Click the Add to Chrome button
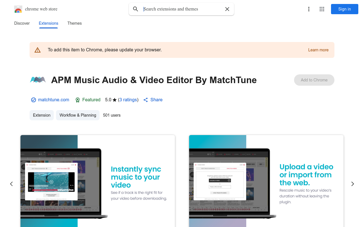Image resolution: width=364 pixels, height=227 pixels. (x=314, y=80)
